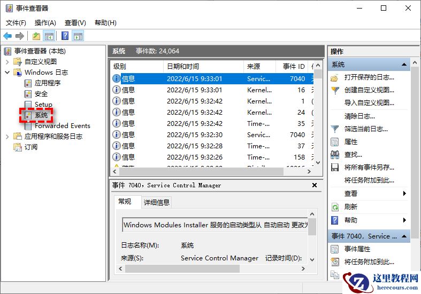Open the 操作(A) menu

45,23
